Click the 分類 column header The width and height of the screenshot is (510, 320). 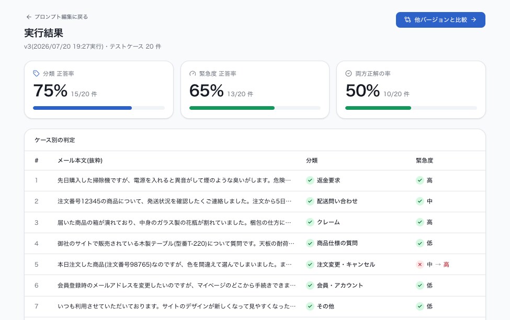(x=312, y=161)
